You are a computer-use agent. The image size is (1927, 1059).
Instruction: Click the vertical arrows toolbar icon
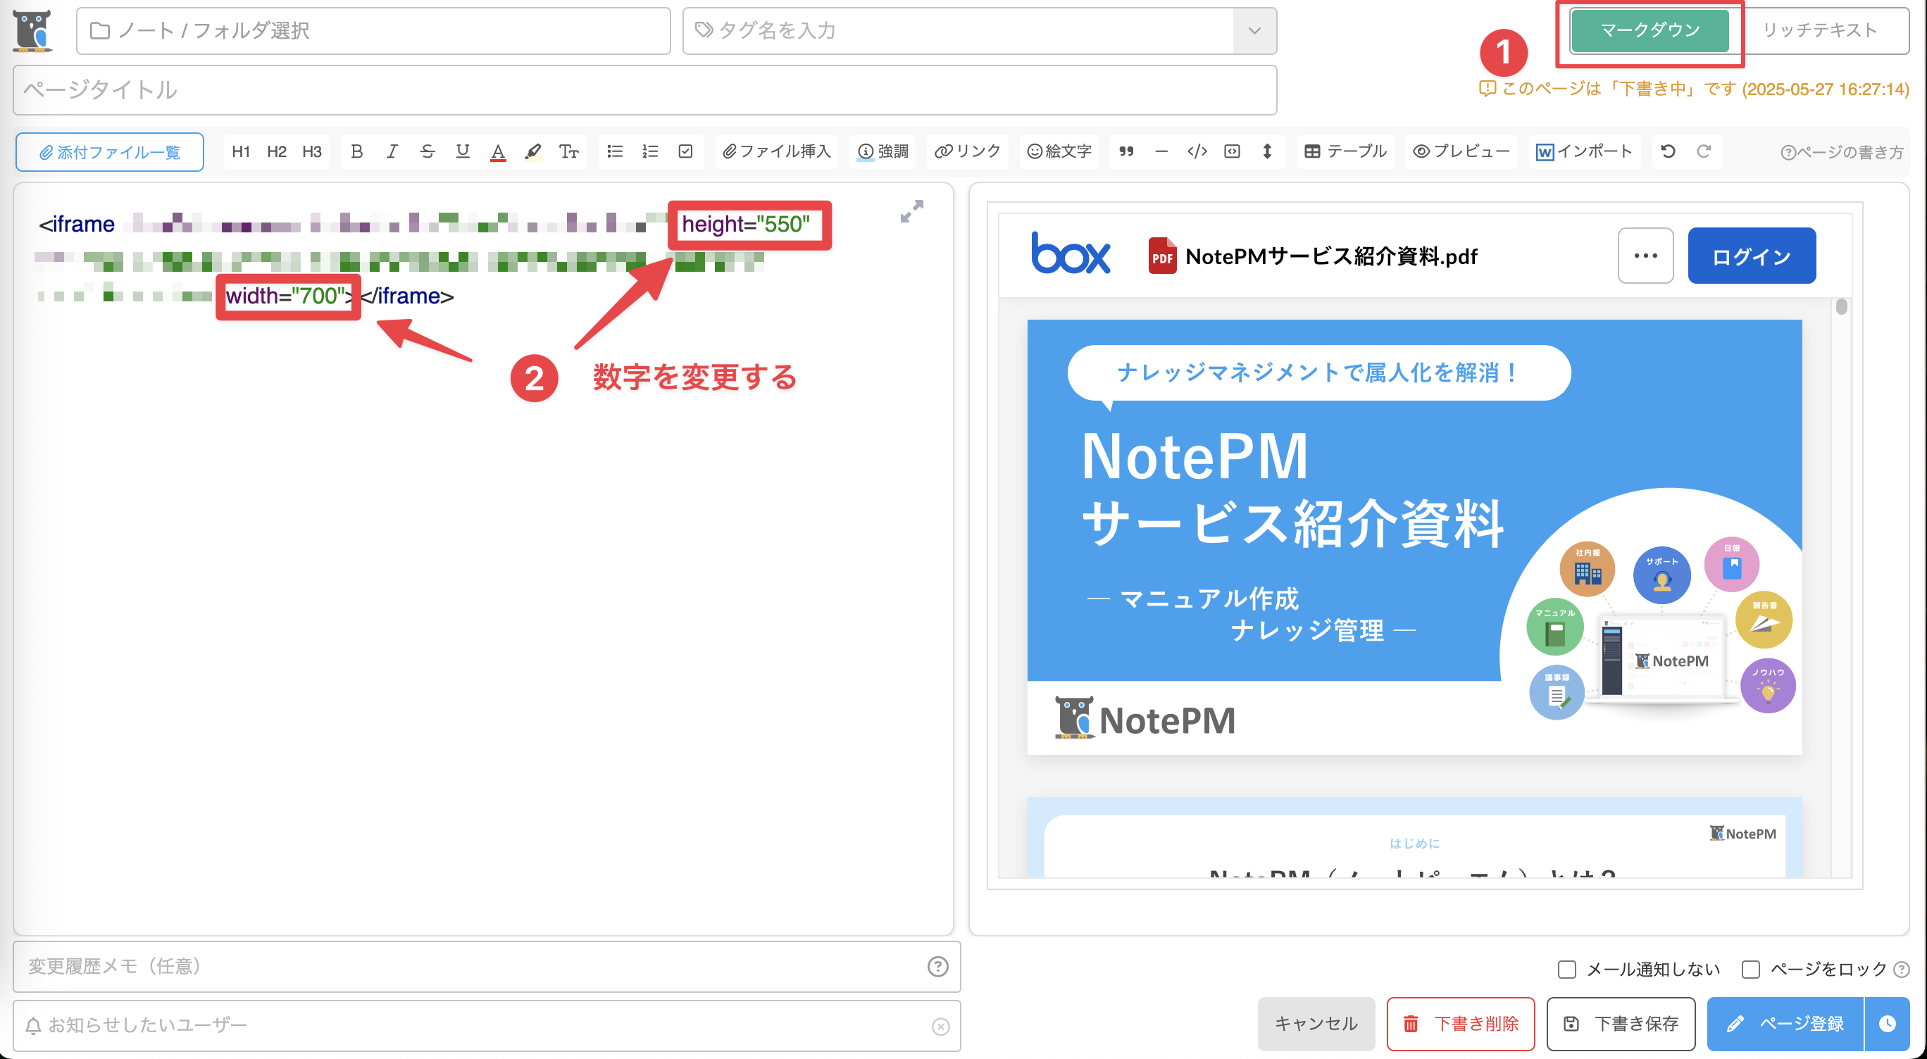[1267, 152]
